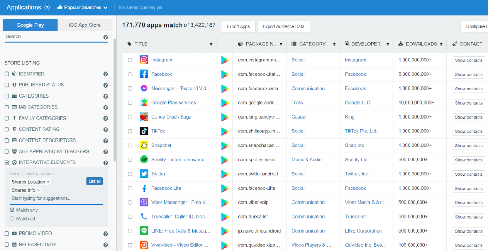Select the Match any radio button
The image size is (488, 251).
(12, 210)
